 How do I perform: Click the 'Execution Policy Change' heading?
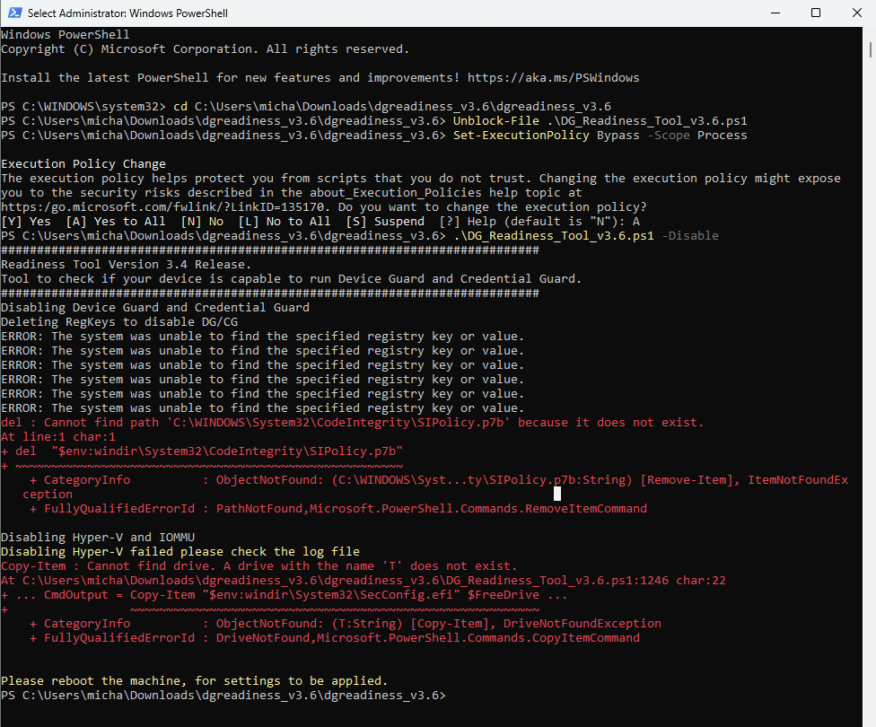click(83, 163)
